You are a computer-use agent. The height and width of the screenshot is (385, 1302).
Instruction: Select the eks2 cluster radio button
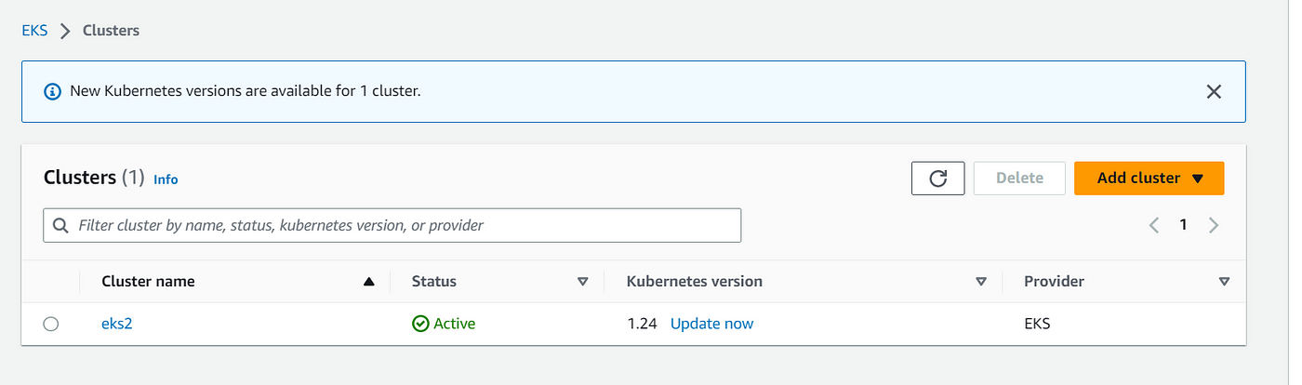click(x=51, y=324)
